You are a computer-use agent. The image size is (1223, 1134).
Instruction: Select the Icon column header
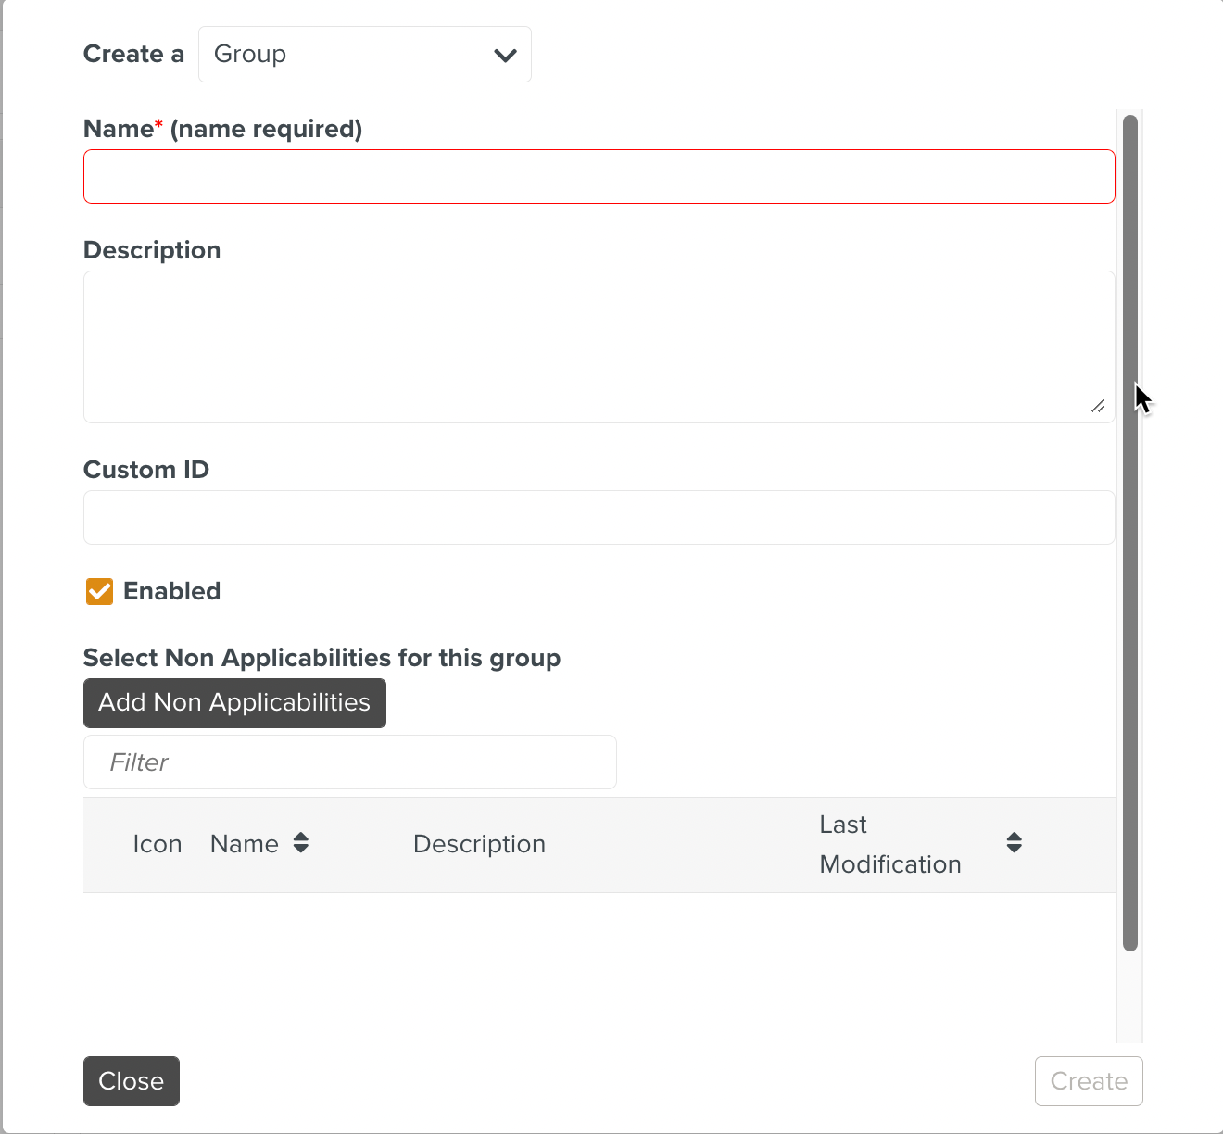click(x=157, y=845)
